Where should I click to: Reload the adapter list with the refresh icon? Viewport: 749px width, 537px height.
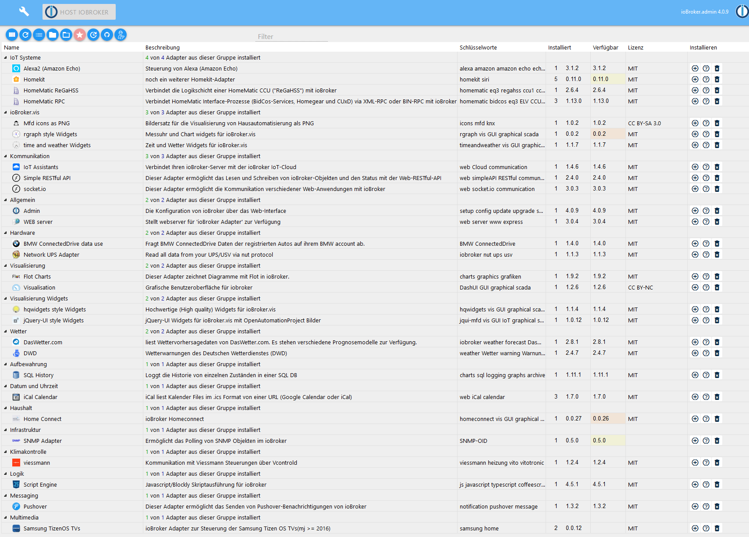coord(25,35)
